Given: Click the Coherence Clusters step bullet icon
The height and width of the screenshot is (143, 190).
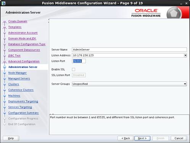Looking at the screenshot, I should point(5,90).
